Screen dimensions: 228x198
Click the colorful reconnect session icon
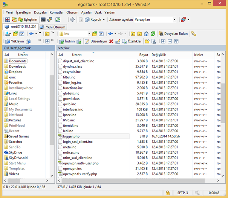tap(184, 20)
